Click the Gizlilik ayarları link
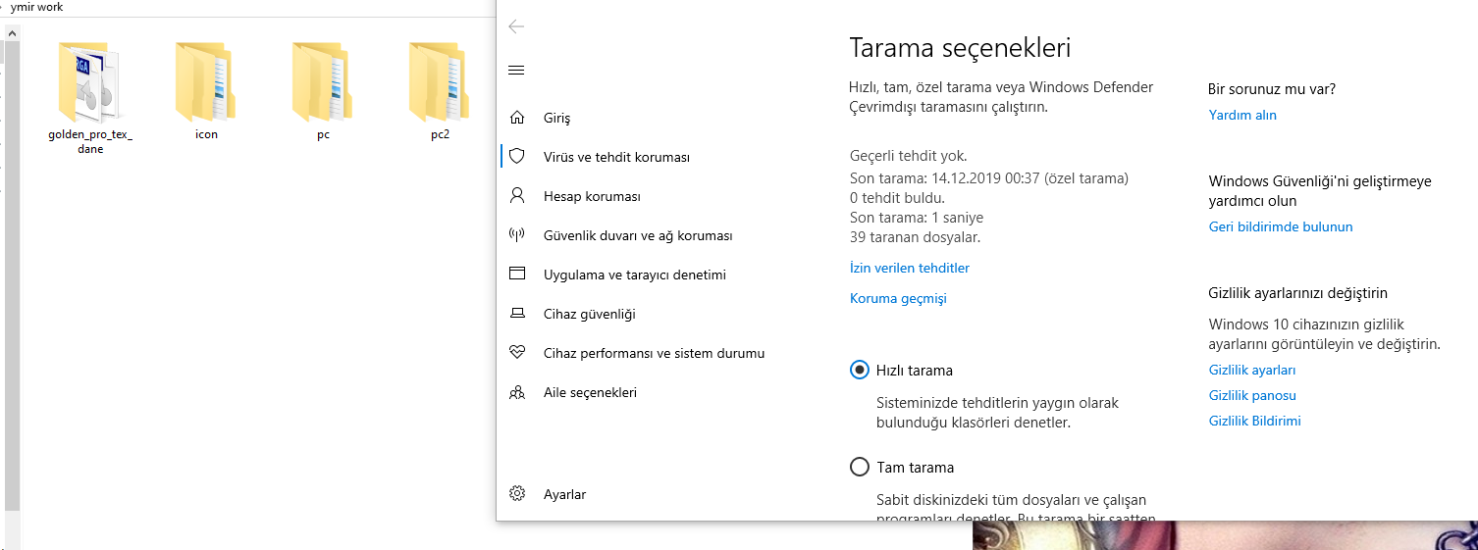This screenshot has width=1478, height=550. point(1252,370)
